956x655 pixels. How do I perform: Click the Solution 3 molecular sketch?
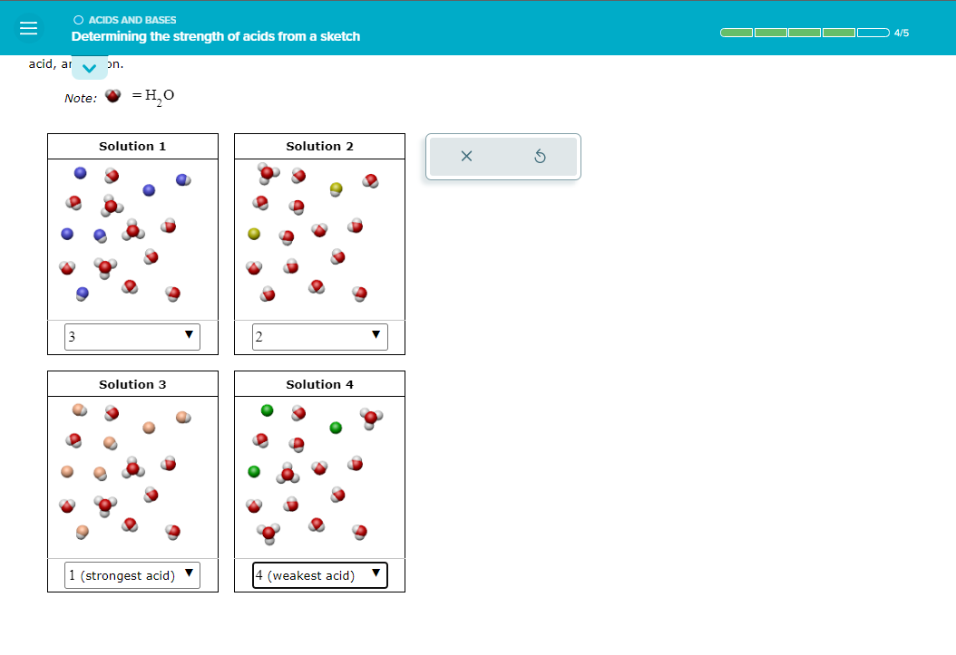click(132, 477)
